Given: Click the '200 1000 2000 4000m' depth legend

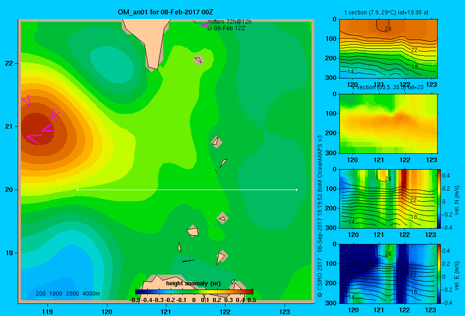Looking at the screenshot, I should tap(67, 294).
